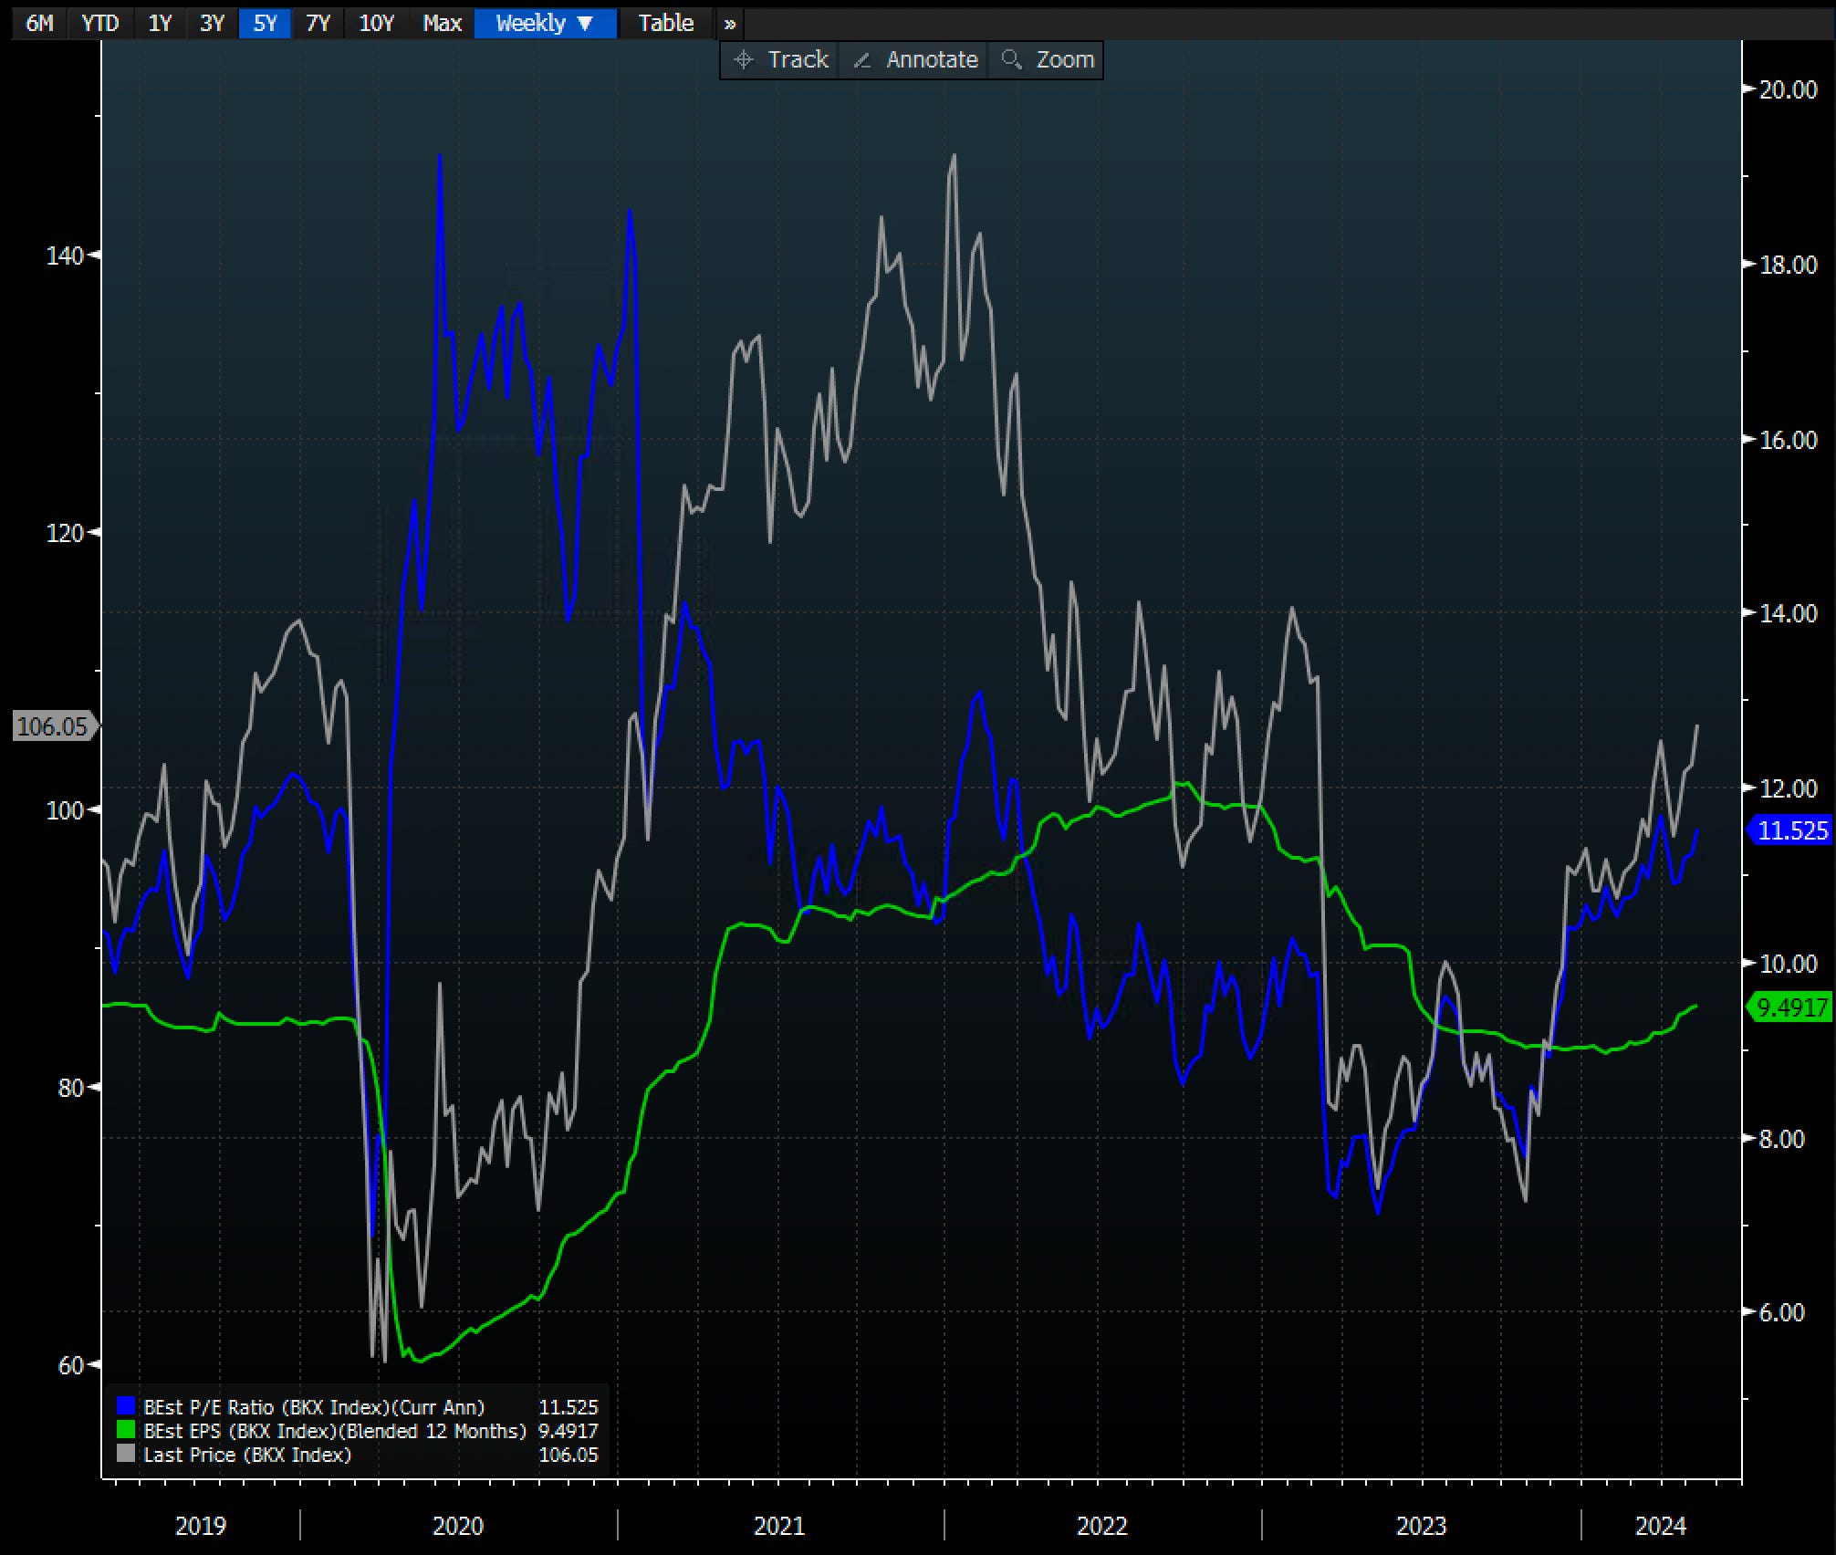Screen dimensions: 1836x1555
Task: Activate the Zoom magnifier tool
Action: (1047, 60)
